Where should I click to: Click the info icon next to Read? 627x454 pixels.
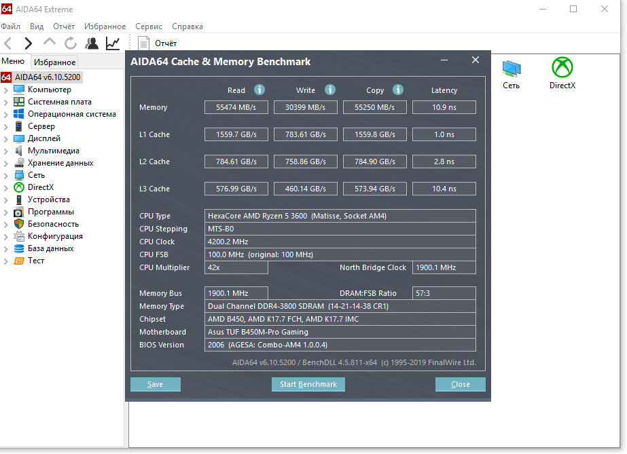[x=259, y=90]
